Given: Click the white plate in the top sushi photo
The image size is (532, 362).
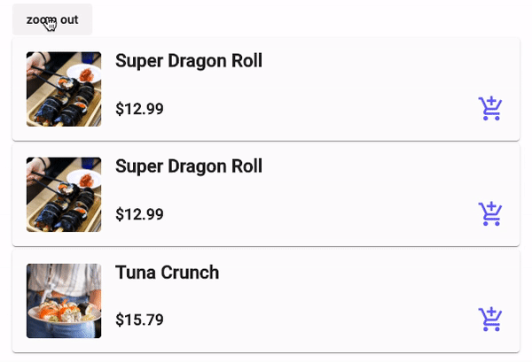Looking at the screenshot, I should [88, 73].
